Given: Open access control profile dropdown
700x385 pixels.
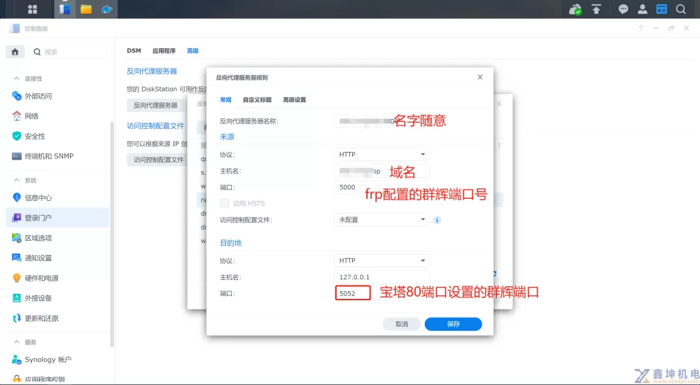Looking at the screenshot, I should pyautogui.click(x=381, y=220).
